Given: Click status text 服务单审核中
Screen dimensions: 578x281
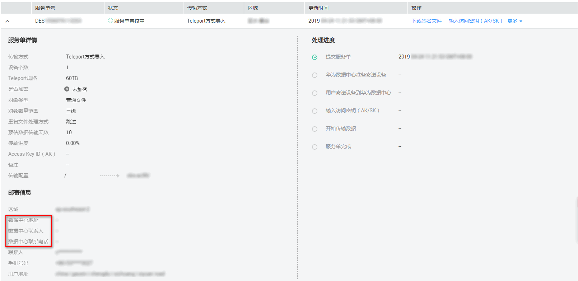Looking at the screenshot, I should [x=129, y=21].
